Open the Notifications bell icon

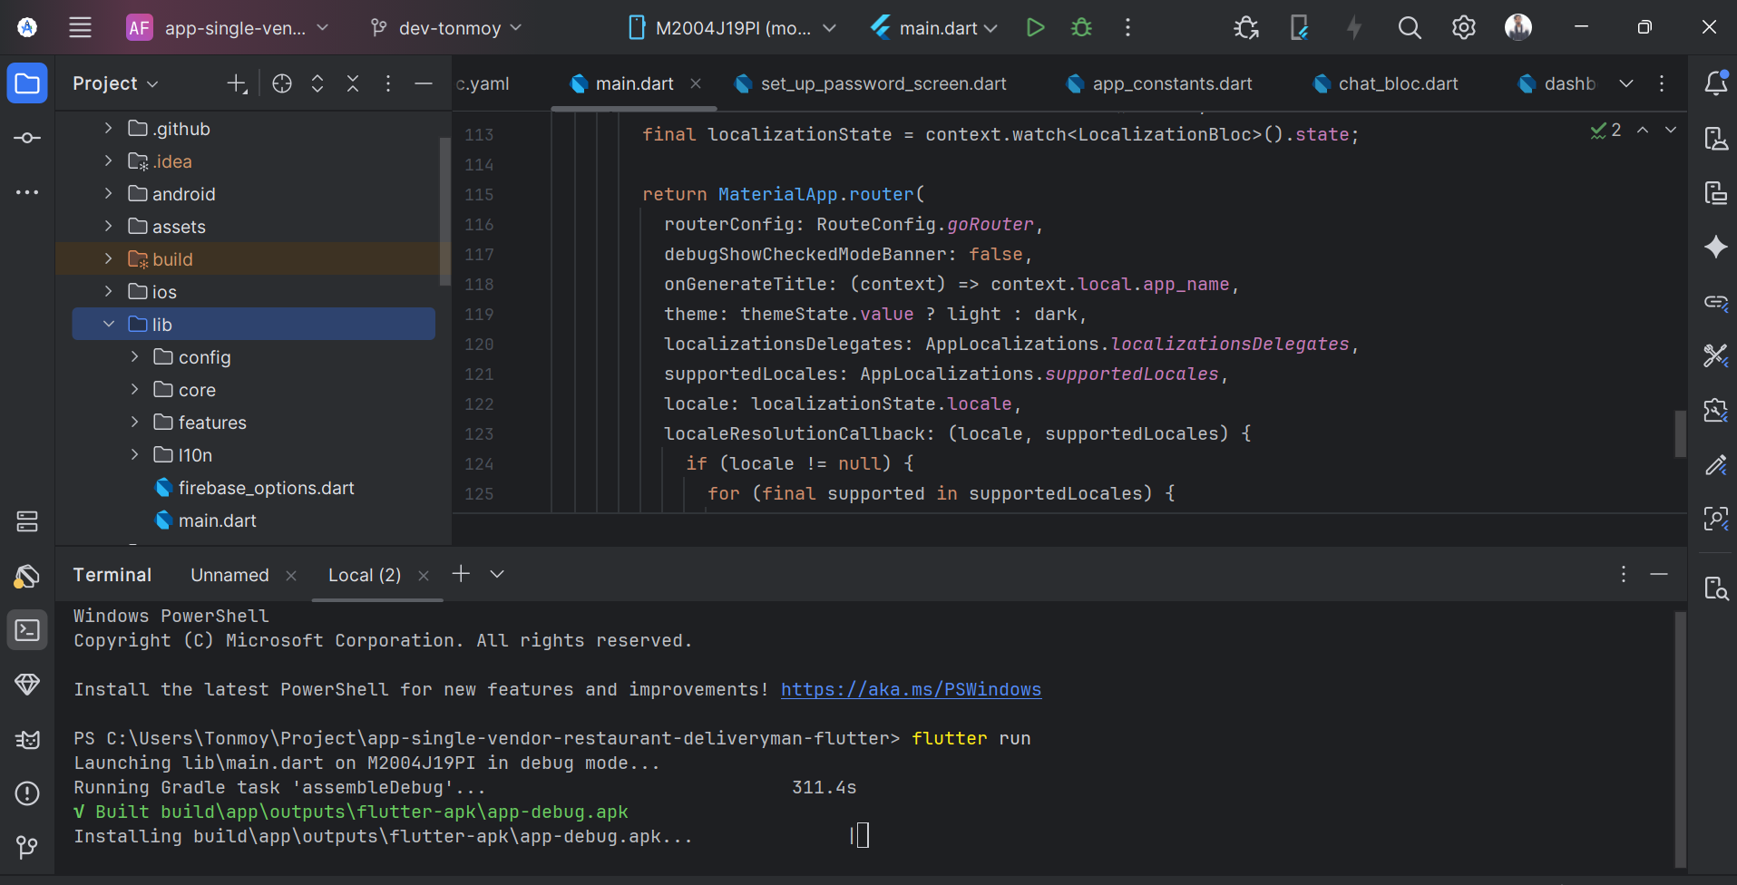pos(1715,83)
